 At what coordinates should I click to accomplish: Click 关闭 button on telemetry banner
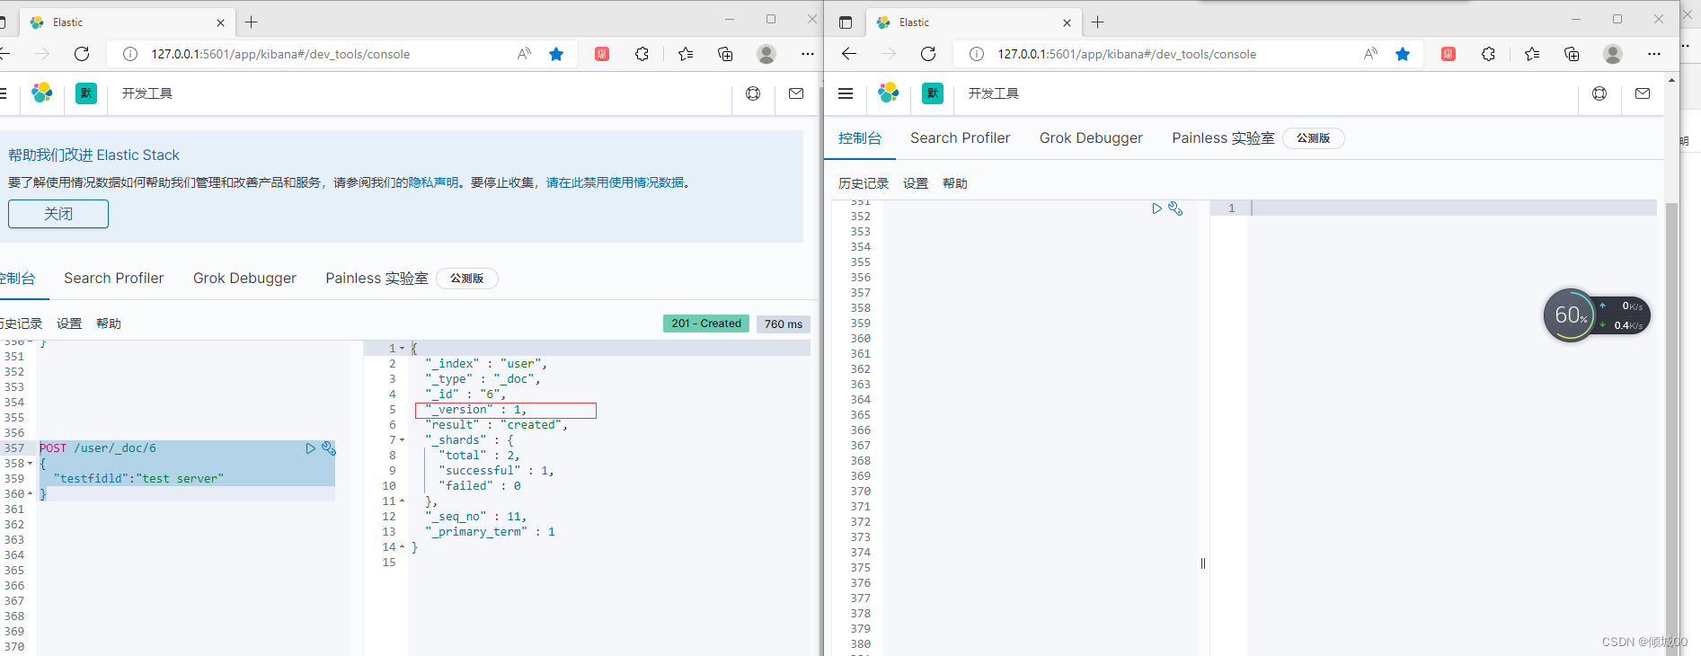pyautogui.click(x=58, y=214)
